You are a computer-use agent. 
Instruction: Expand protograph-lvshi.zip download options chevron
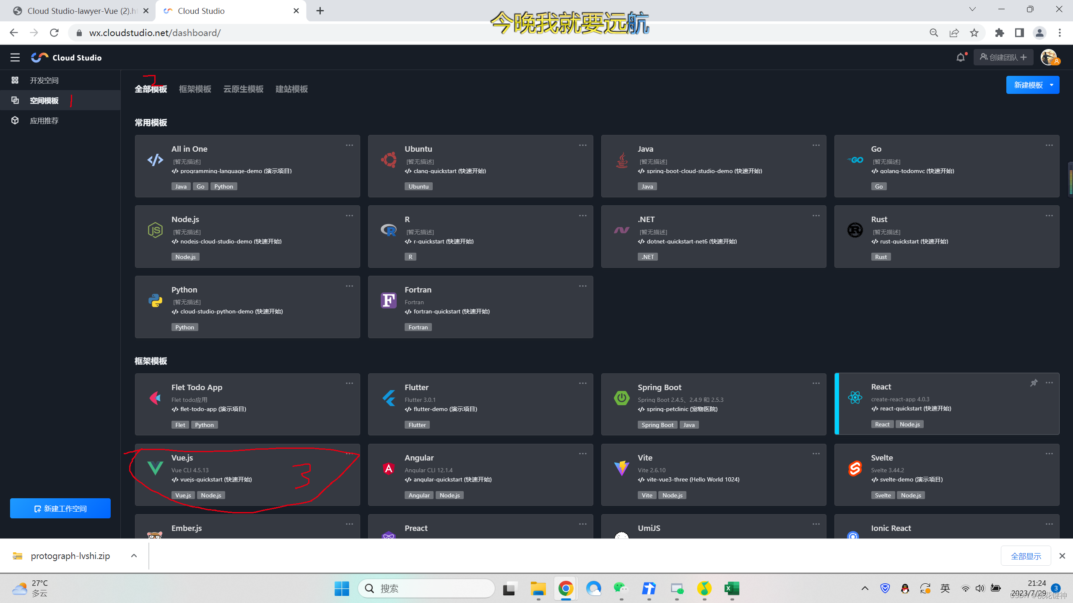click(x=134, y=556)
